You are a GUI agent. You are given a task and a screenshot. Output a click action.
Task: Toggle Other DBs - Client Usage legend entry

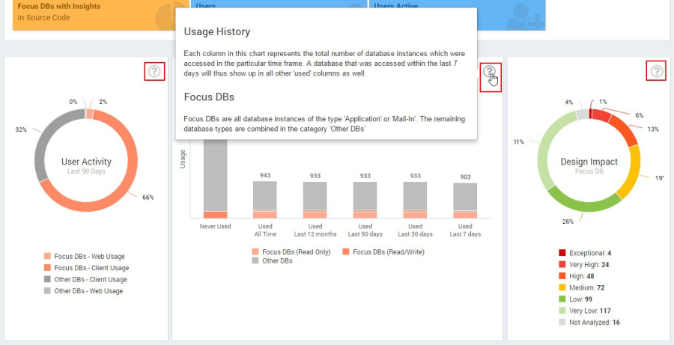(85, 279)
